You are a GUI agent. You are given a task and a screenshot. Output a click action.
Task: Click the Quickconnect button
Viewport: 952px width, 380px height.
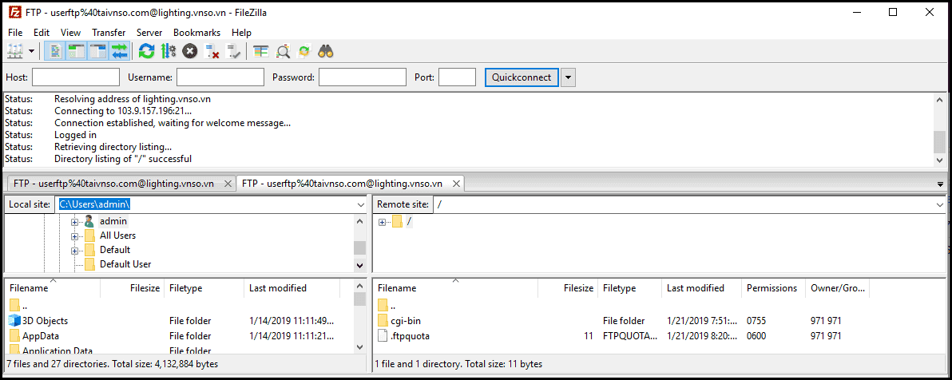522,77
